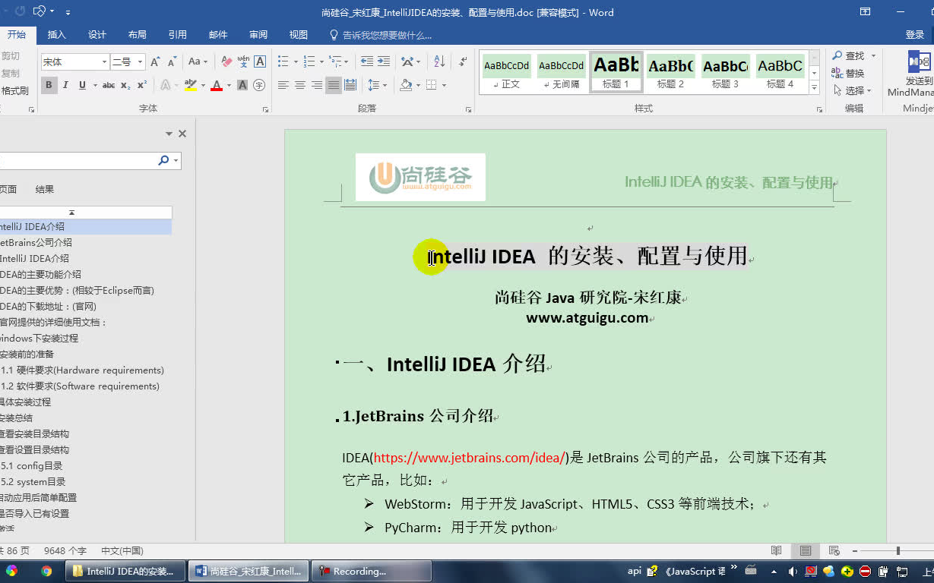Open the font size dropdown
Image resolution: width=934 pixels, height=583 pixels.
140,62
